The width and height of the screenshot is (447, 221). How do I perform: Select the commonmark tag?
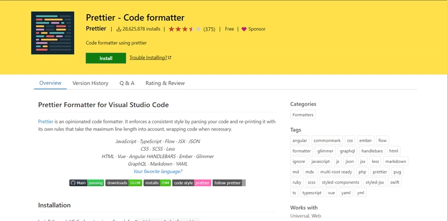(x=327, y=141)
